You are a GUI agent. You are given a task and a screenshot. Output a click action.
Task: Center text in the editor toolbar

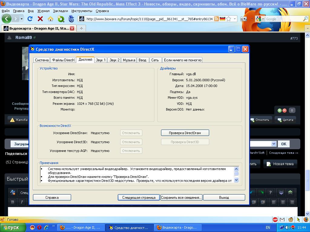coord(283,202)
